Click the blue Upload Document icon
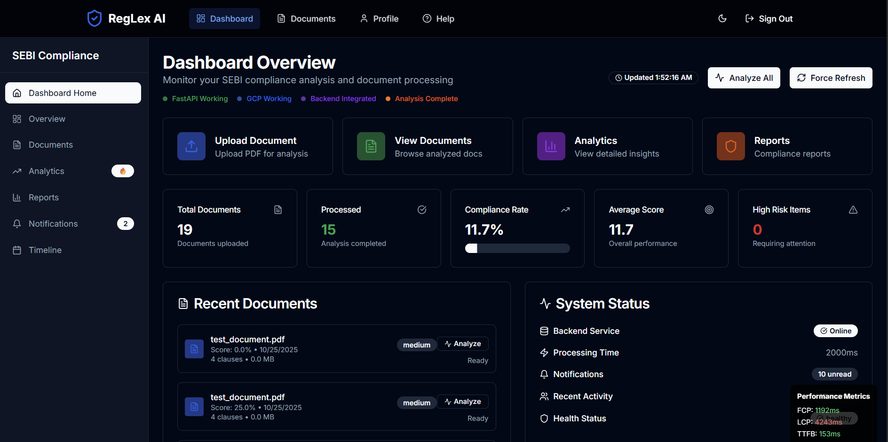Screen dimensions: 888x442 coord(191,146)
